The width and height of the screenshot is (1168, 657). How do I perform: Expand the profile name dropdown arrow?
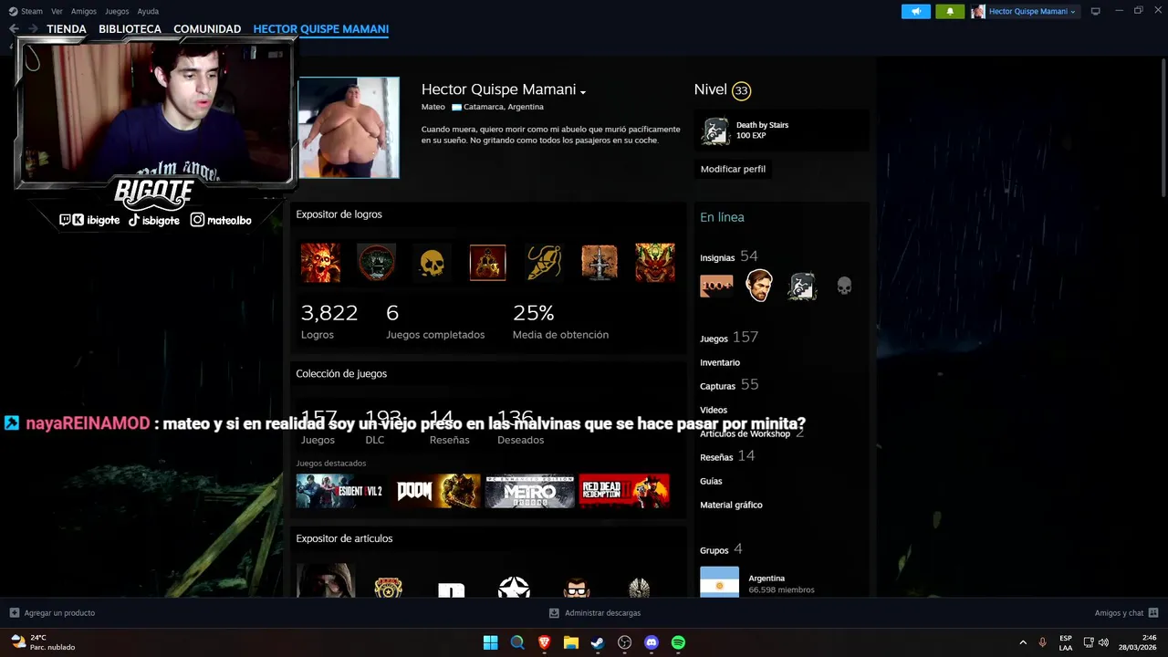(x=582, y=91)
